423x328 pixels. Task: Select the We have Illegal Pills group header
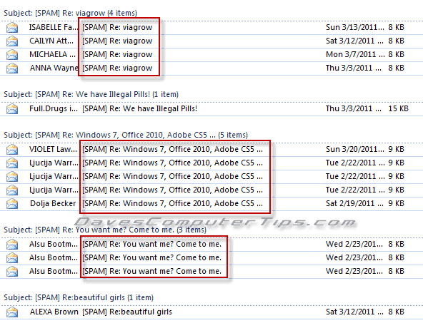91,94
